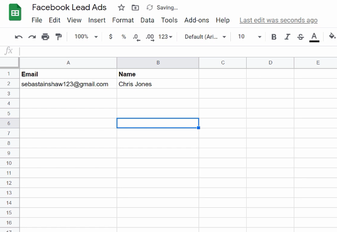Open the Insert menu

[97, 20]
